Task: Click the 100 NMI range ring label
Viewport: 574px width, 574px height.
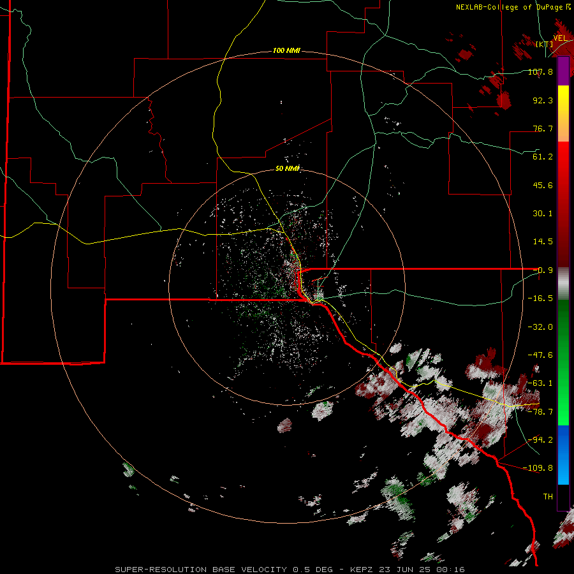Action: pyautogui.click(x=286, y=50)
